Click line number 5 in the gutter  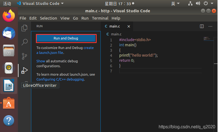pos(111,61)
